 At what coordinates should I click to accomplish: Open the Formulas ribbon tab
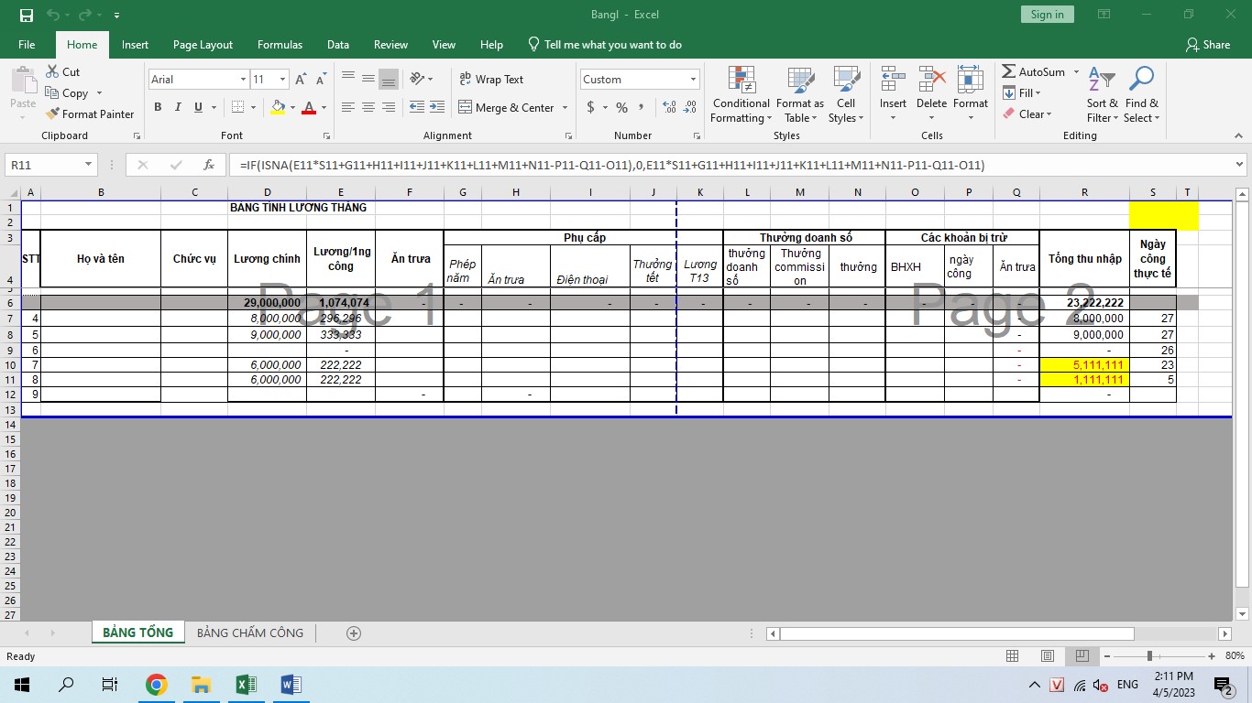point(280,45)
